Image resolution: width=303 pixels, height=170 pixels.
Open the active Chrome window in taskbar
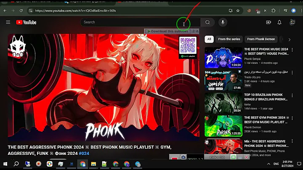pos(82,164)
